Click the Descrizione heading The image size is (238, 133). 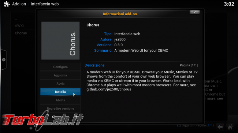(x=94, y=65)
